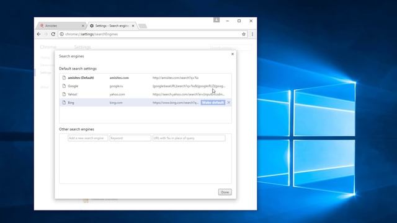The width and height of the screenshot is (397, 223).
Task: Click the profile icon in title bar
Action: (x=216, y=20)
